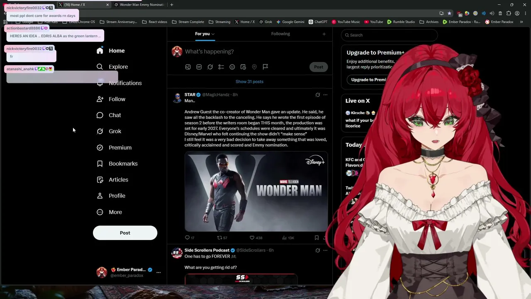Open the STAR author profile picture
The height and width of the screenshot is (299, 531).
tap(177, 98)
